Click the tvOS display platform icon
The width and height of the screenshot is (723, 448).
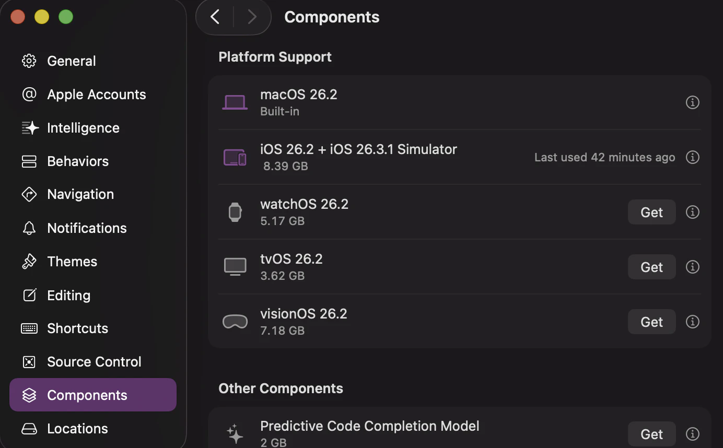point(235,267)
